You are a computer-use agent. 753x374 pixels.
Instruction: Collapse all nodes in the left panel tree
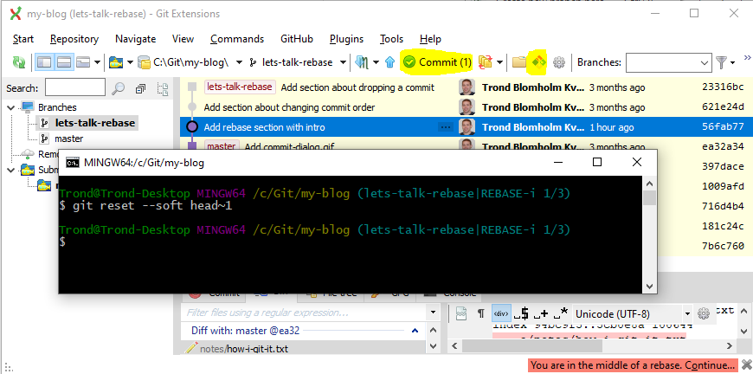[x=141, y=88]
